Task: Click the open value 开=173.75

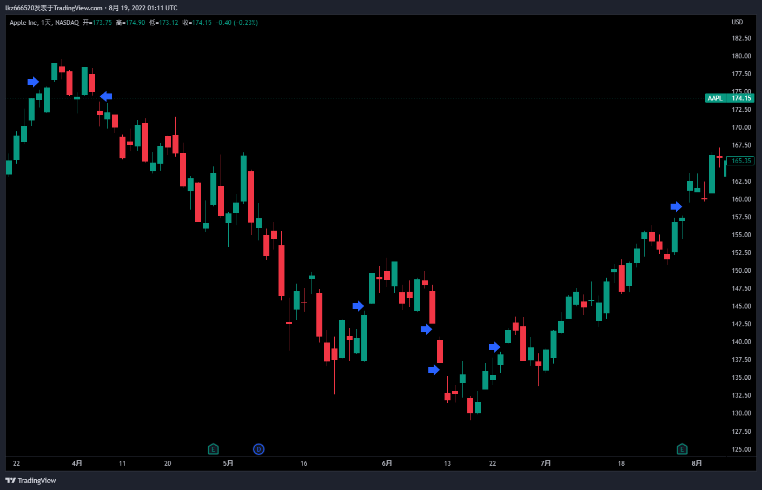Action: coord(97,23)
